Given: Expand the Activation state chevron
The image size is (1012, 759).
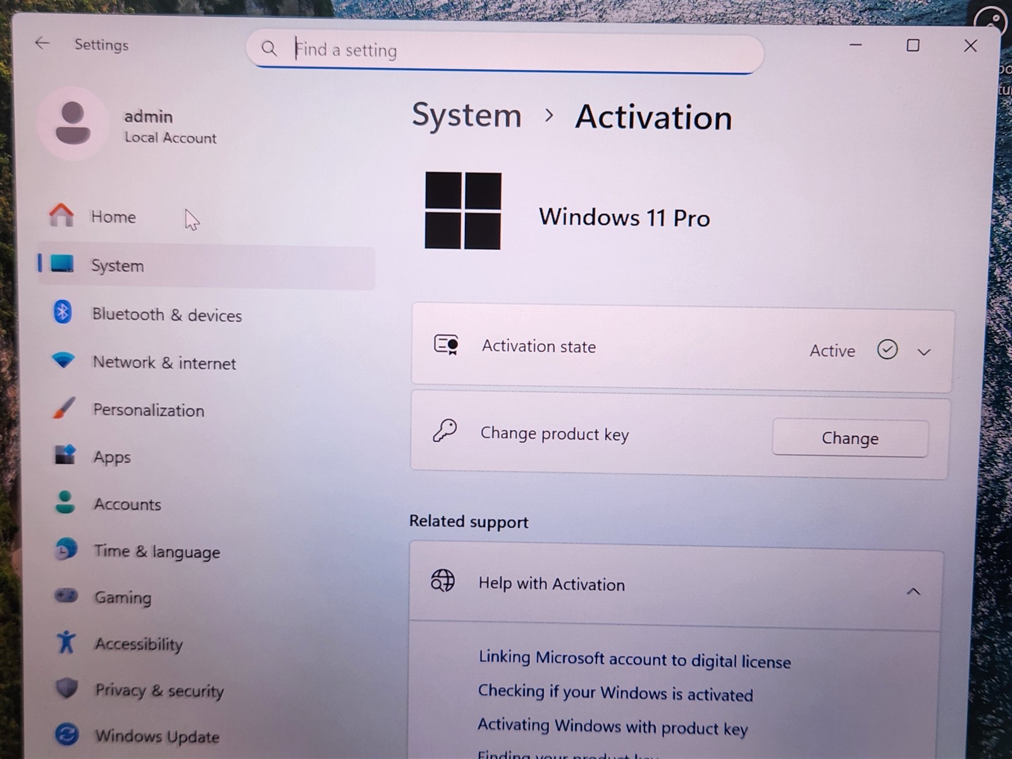Looking at the screenshot, I should pyautogui.click(x=924, y=352).
